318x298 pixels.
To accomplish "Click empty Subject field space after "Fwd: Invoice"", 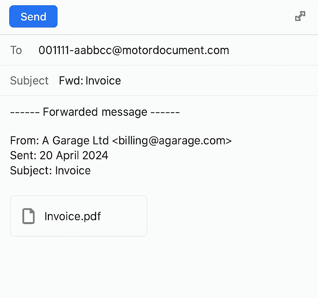I will tap(215, 81).
